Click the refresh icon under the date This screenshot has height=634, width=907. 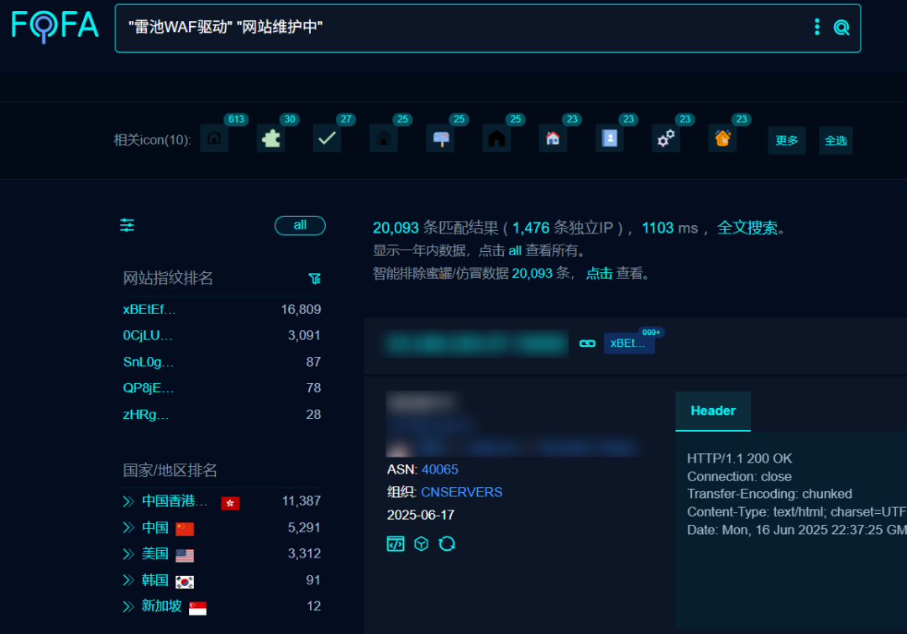(x=447, y=544)
